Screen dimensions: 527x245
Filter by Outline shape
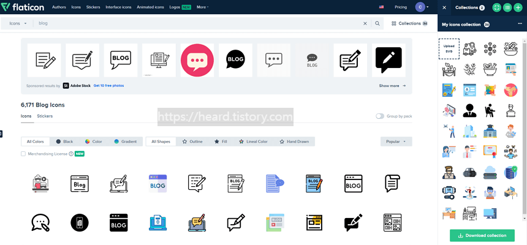tap(192, 141)
